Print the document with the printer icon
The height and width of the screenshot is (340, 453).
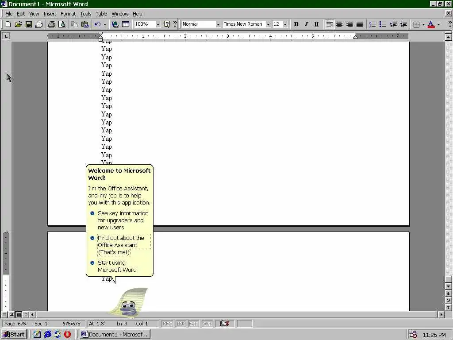pos(51,24)
